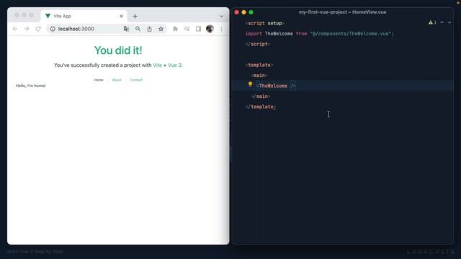The width and height of the screenshot is (461, 259).
Task: Open the Vue 3 link
Action: (x=174, y=65)
